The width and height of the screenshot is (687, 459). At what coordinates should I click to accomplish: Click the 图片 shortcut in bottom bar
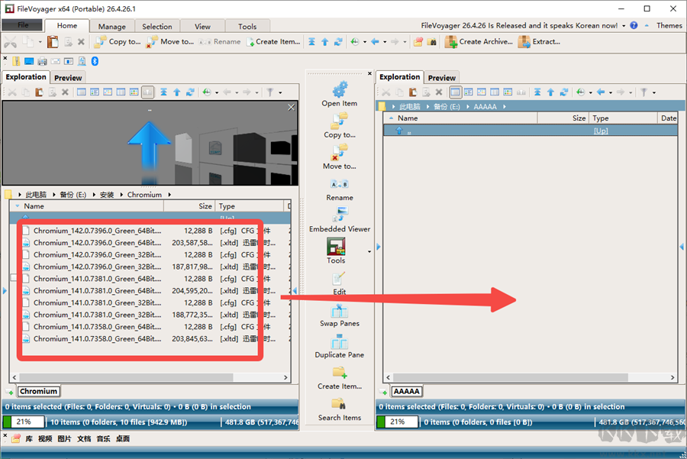pyautogui.click(x=64, y=438)
